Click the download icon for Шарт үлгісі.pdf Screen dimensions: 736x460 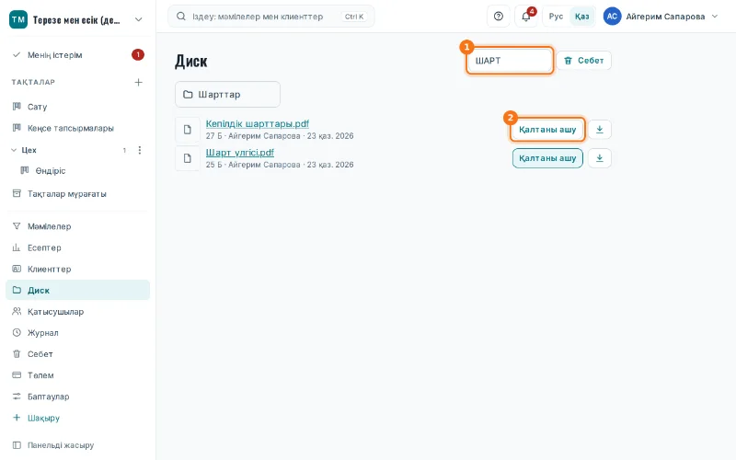click(600, 158)
